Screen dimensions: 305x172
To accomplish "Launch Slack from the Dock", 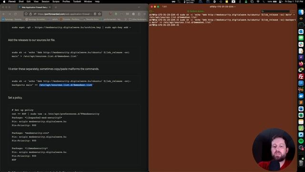I will coord(301,44).
